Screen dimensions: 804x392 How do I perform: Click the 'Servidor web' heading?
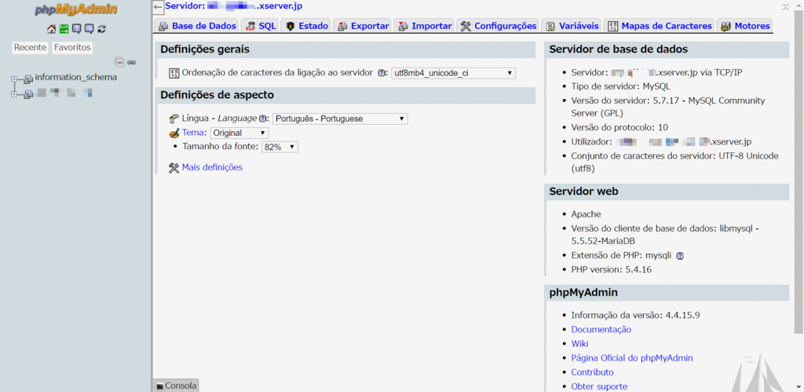(x=583, y=192)
